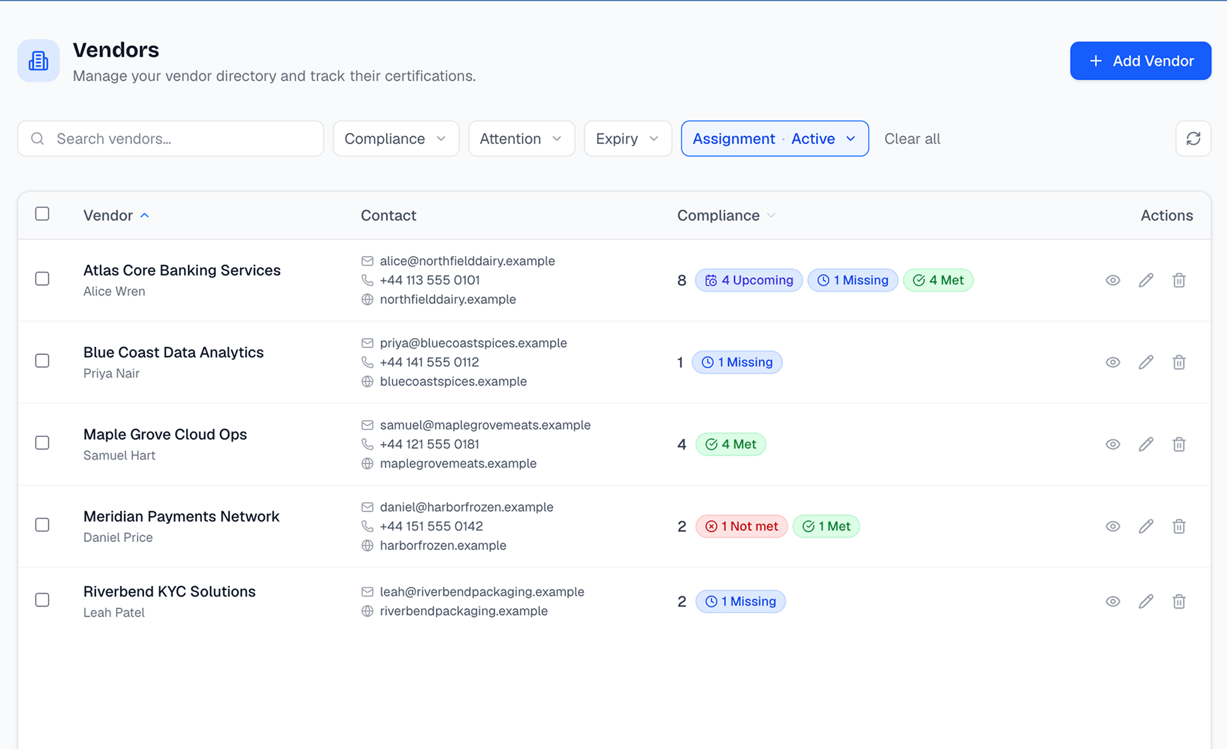View Meridian Payments Network details
The image size is (1227, 749).
click(x=1112, y=526)
